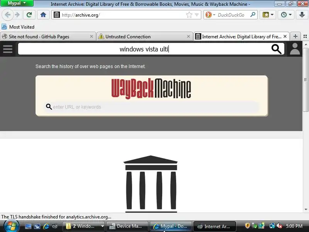Click the address bar URL archive.org

pyautogui.click(x=81, y=15)
